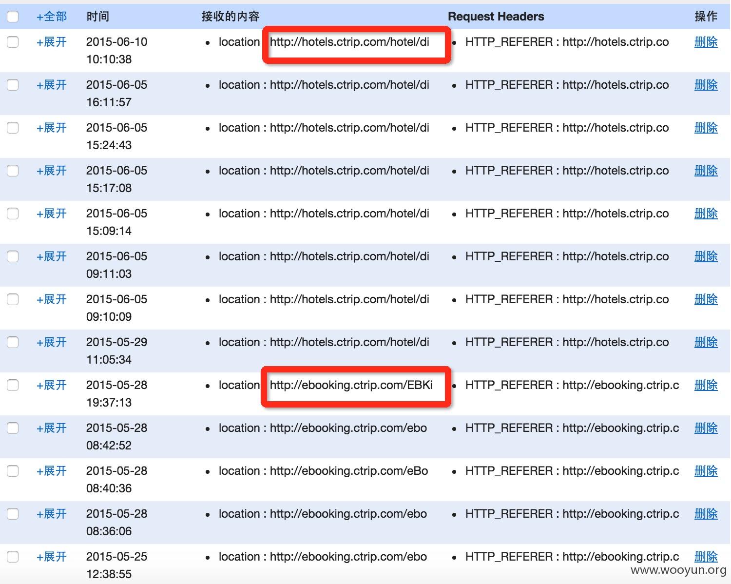The height and width of the screenshot is (584, 731).
Task: Check the box for the 2015-06-10 10:10:38 record
Action: (13, 42)
